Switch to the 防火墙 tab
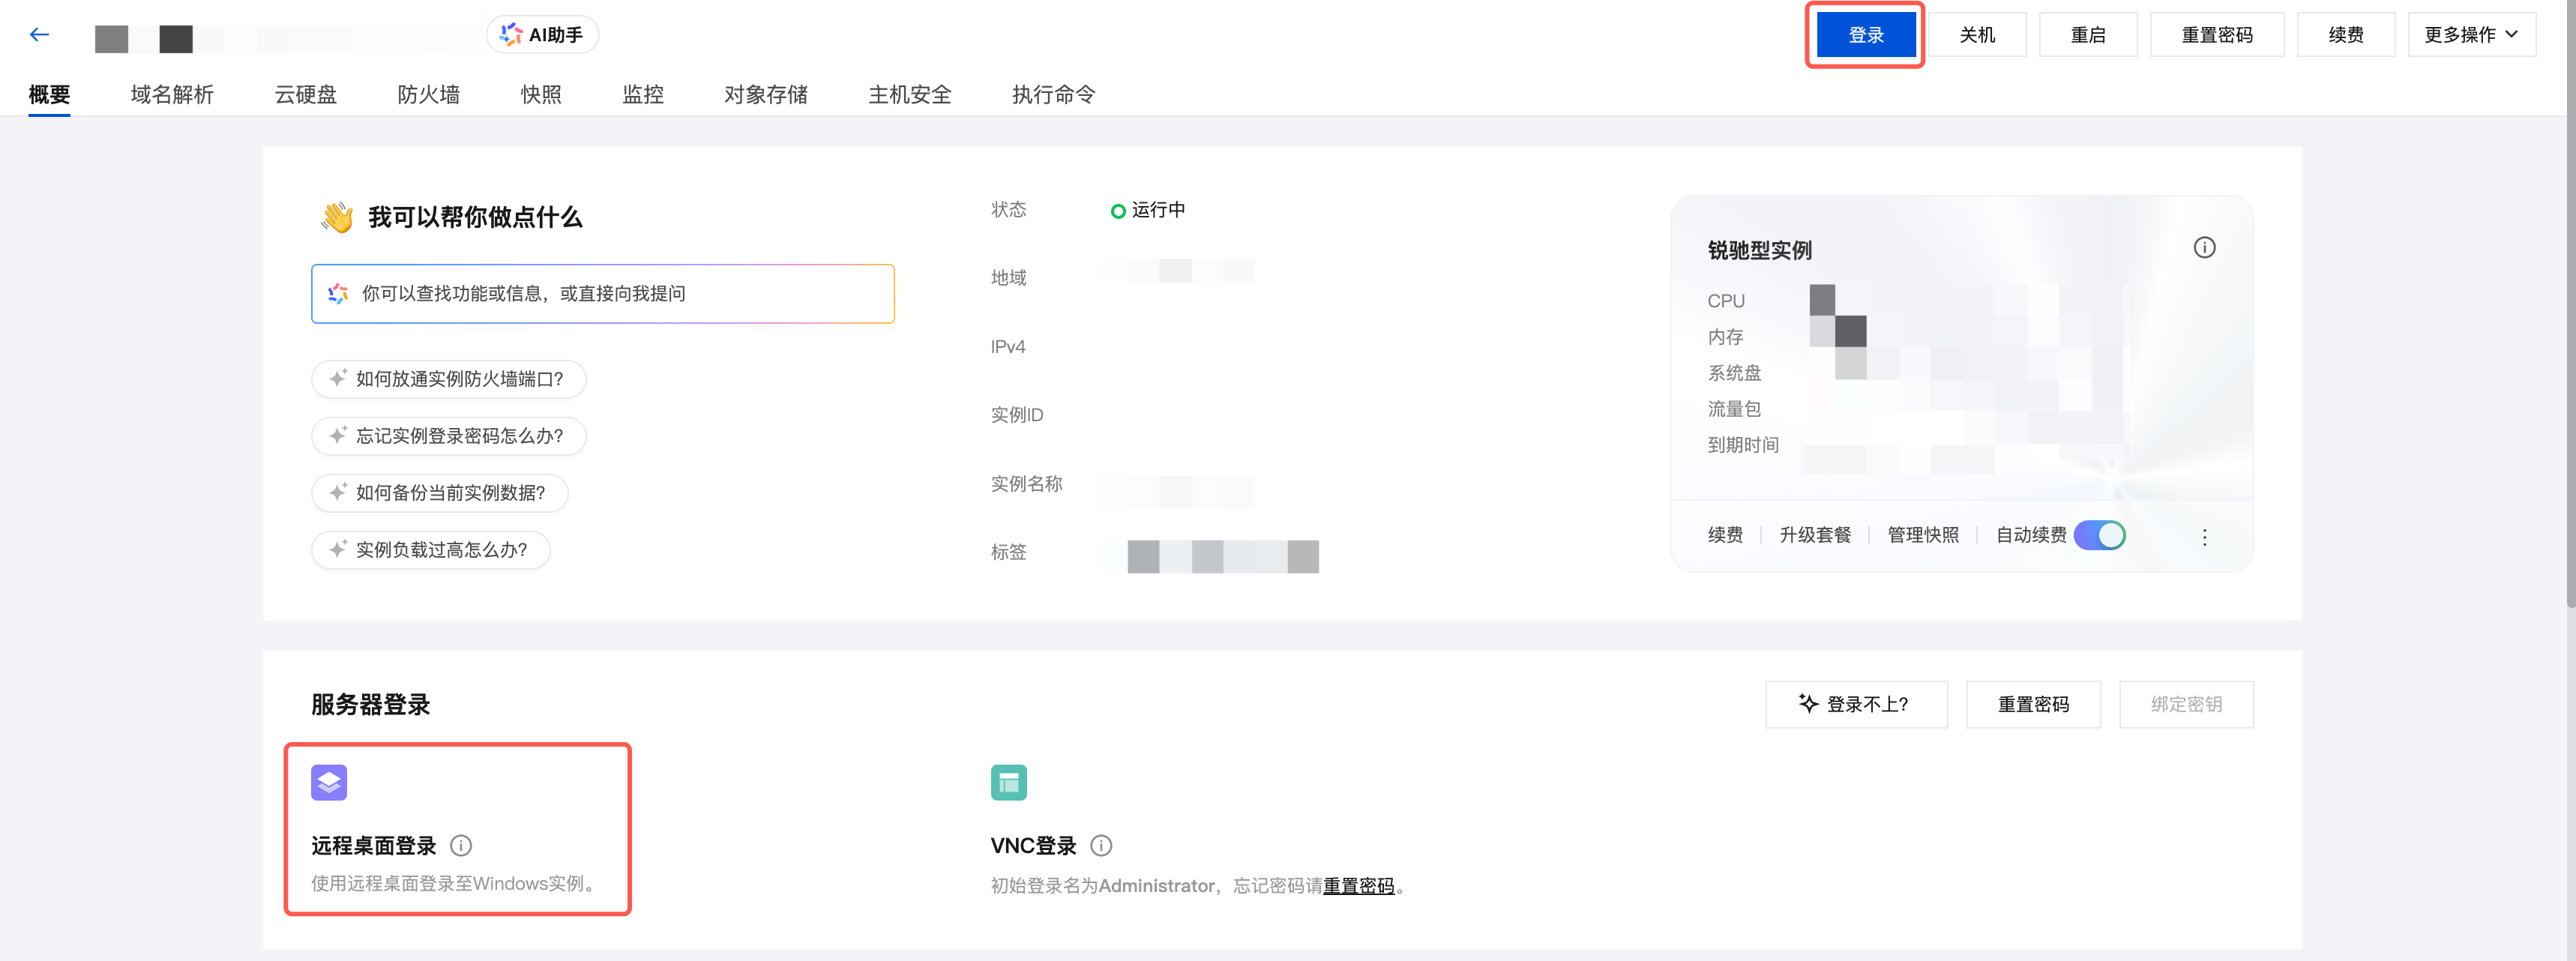Screen dimensions: 2576x961 (x=428, y=95)
